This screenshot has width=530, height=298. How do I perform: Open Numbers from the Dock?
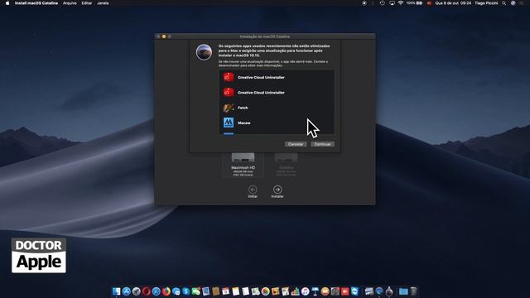[x=296, y=291]
